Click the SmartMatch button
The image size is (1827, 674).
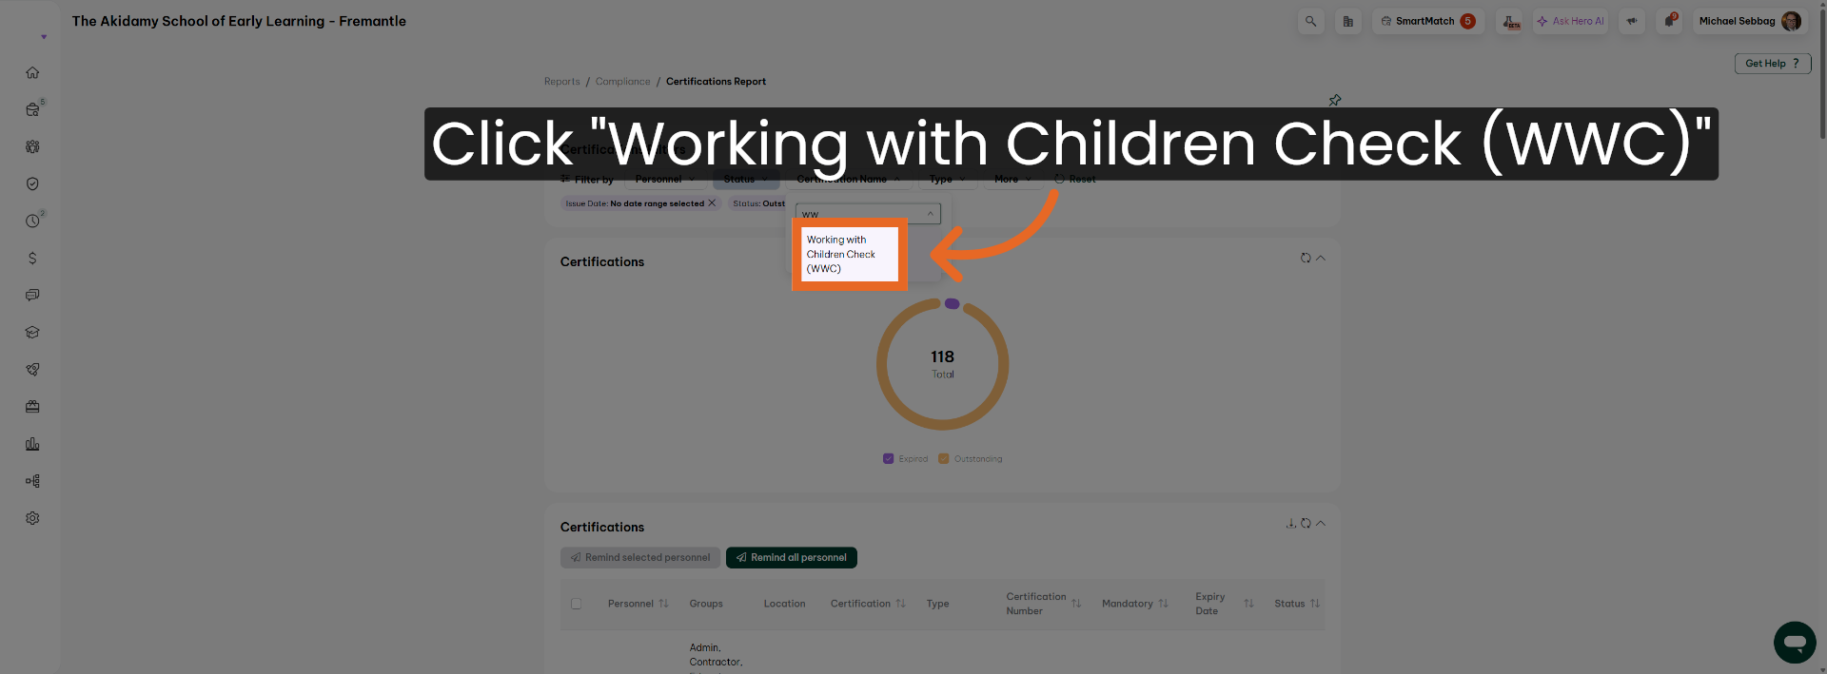pyautogui.click(x=1427, y=21)
